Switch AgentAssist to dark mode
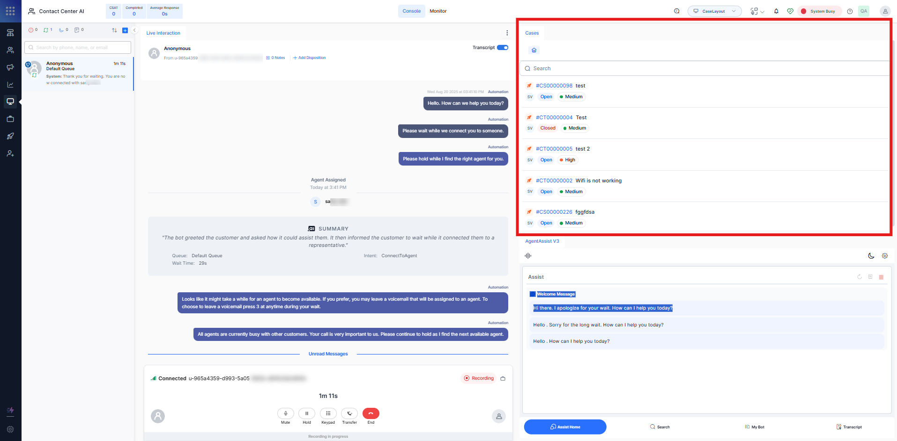The image size is (897, 441). [x=871, y=256]
